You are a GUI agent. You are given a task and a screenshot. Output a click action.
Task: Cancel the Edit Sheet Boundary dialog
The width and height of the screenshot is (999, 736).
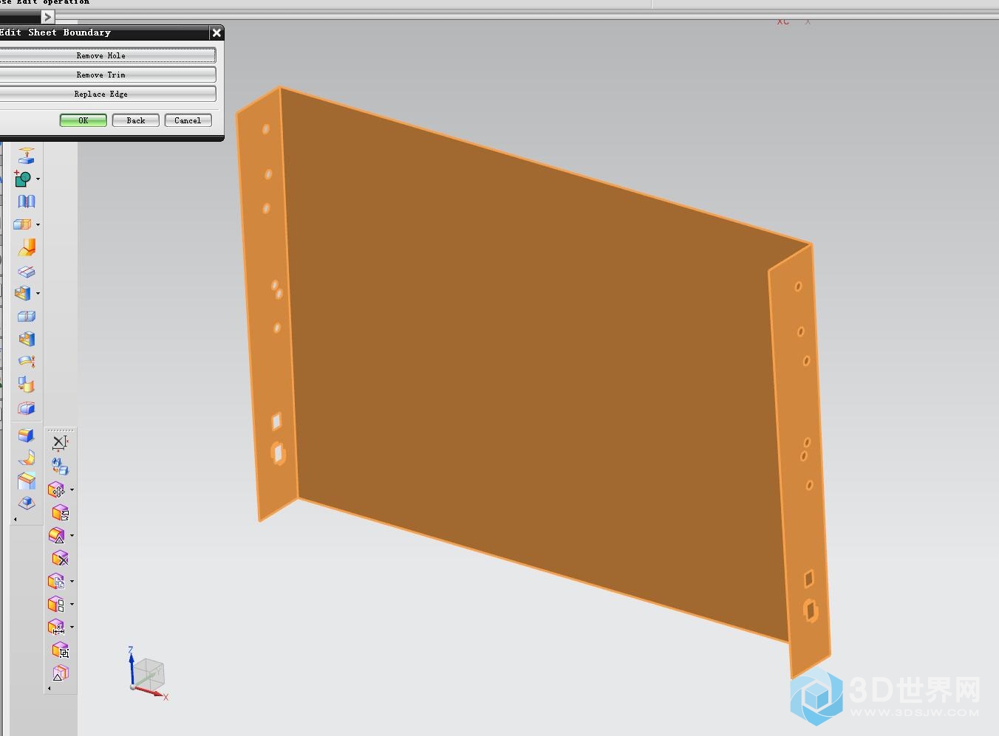pyautogui.click(x=188, y=120)
